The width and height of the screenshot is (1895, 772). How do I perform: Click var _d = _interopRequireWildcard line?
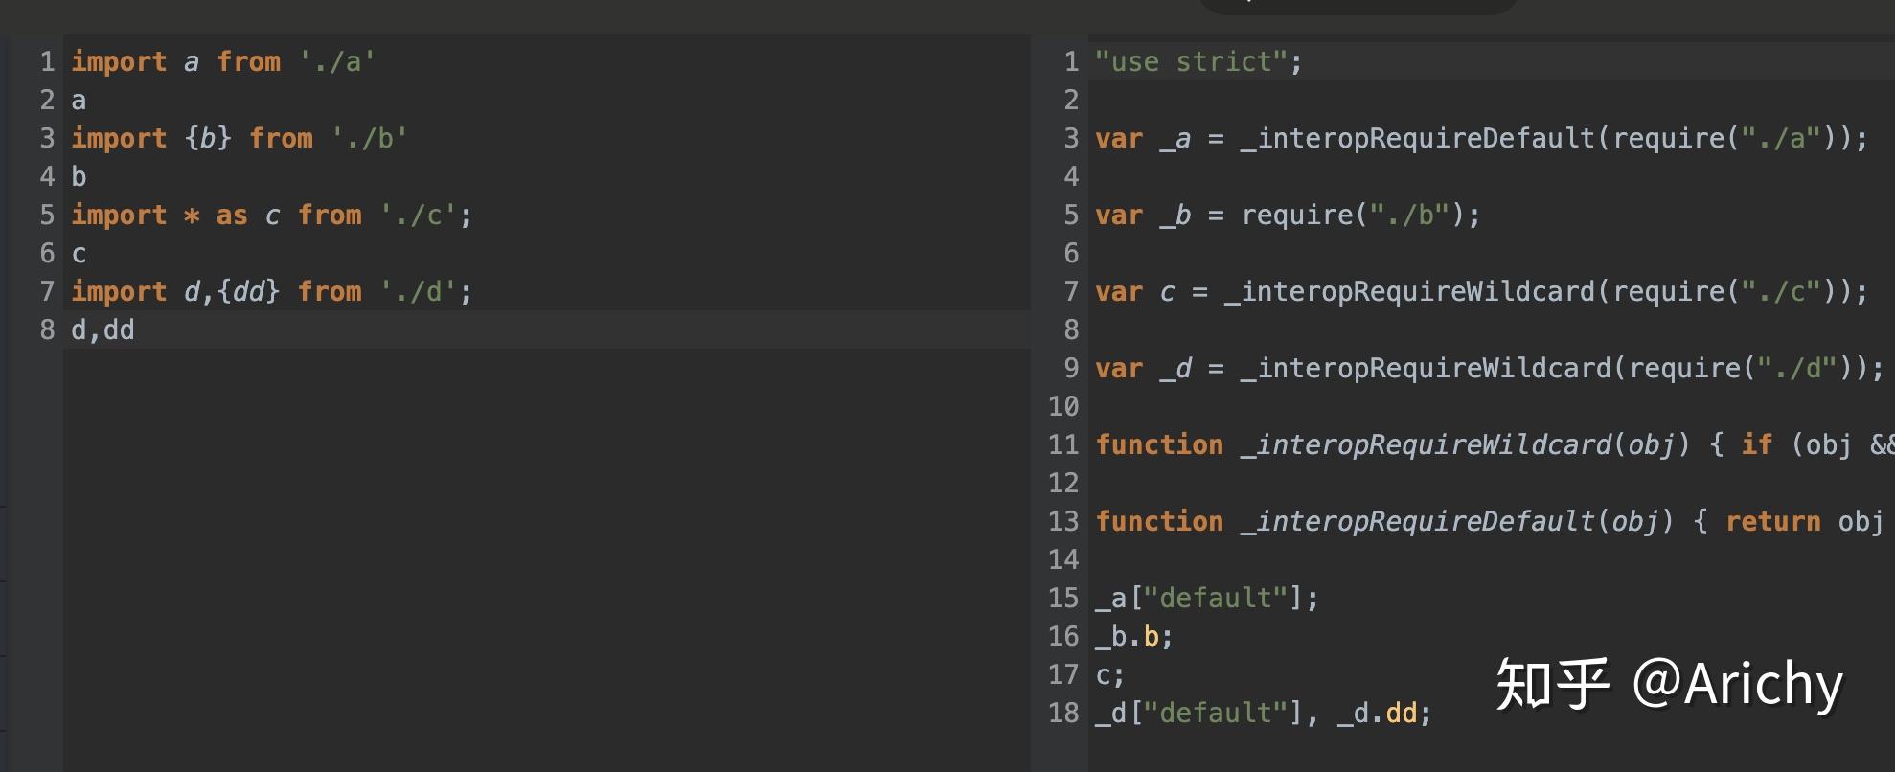tap(1490, 368)
